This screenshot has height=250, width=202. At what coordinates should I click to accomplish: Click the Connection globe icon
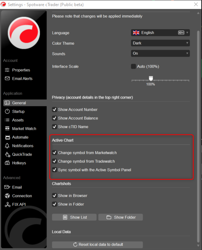click(x=7, y=196)
